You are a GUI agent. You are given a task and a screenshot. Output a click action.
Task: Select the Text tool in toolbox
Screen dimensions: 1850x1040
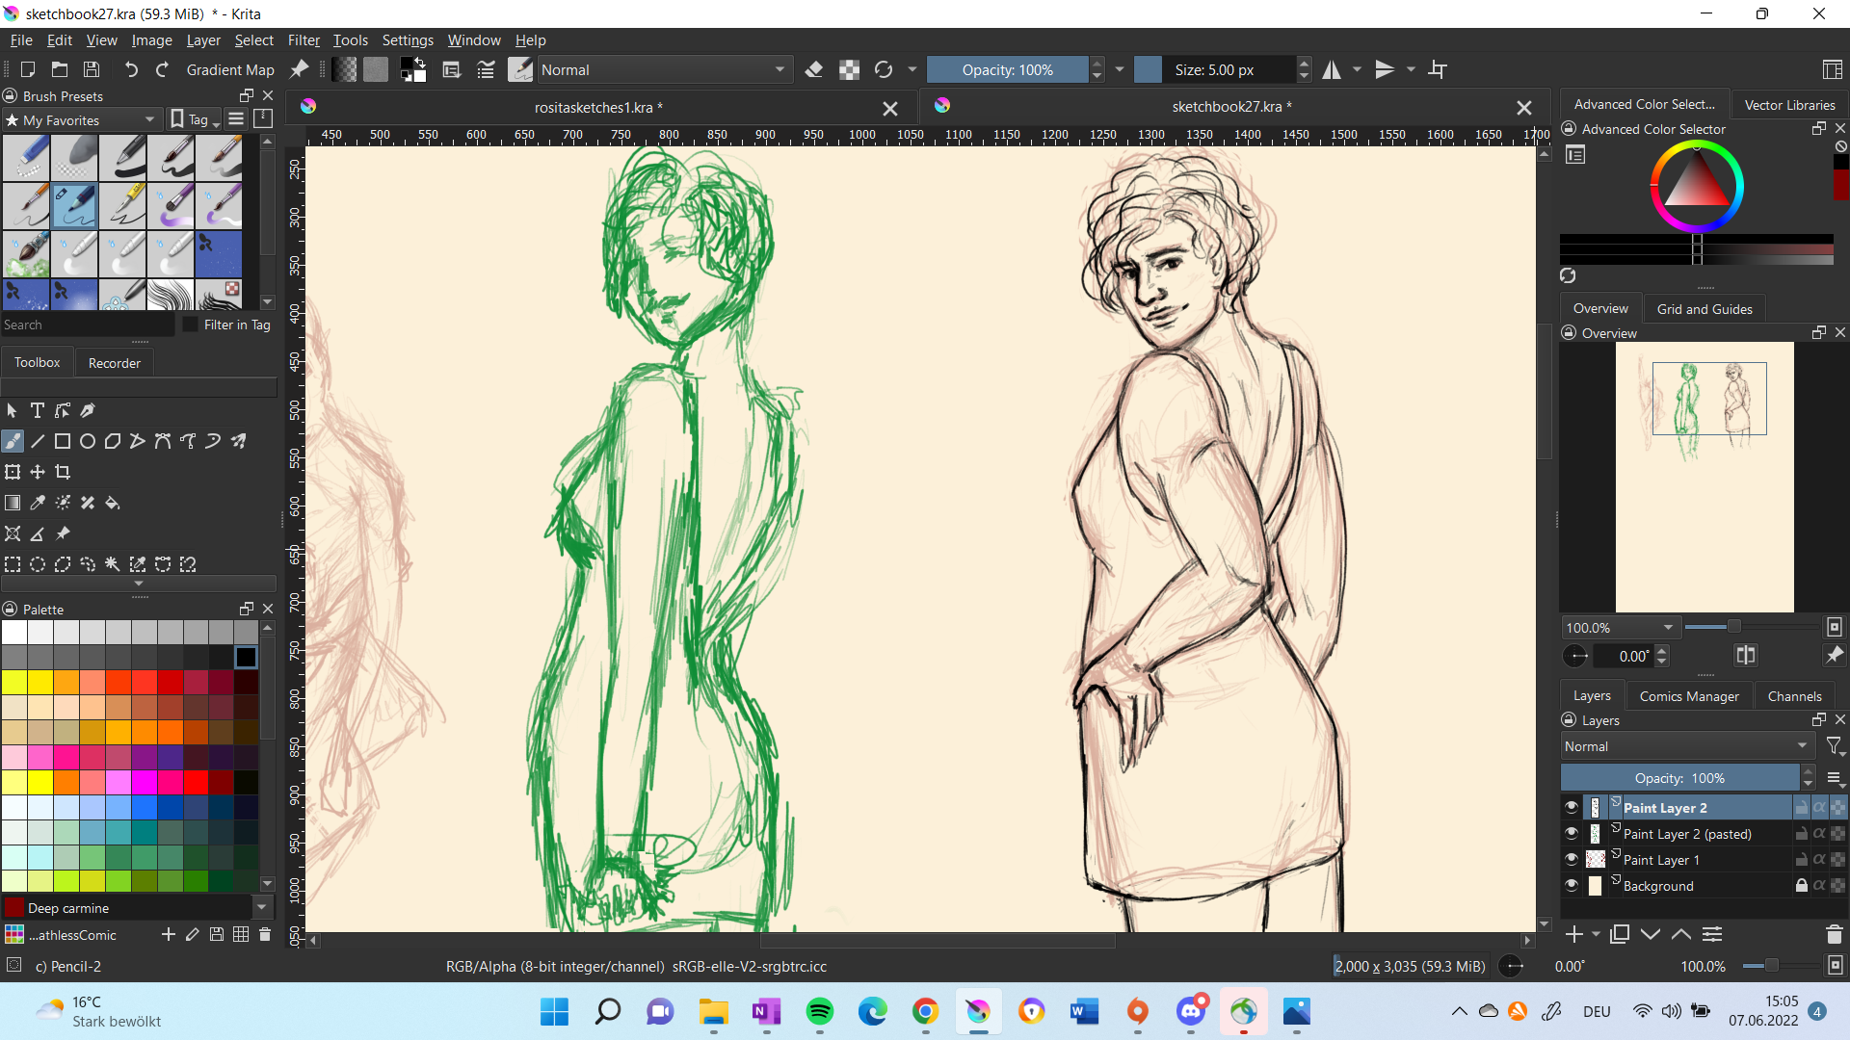coord(38,410)
